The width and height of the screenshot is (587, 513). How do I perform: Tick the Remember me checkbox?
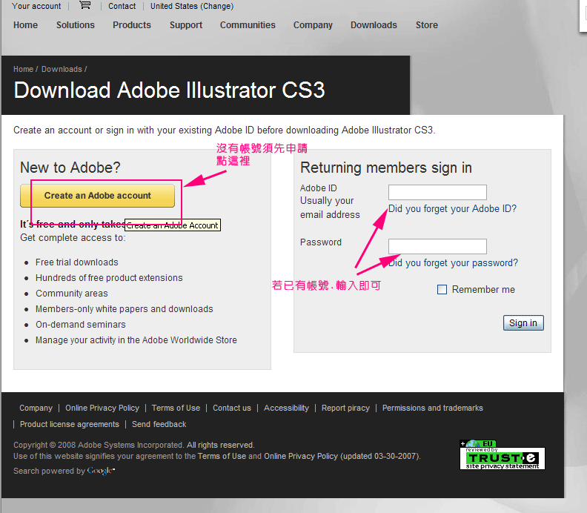442,289
